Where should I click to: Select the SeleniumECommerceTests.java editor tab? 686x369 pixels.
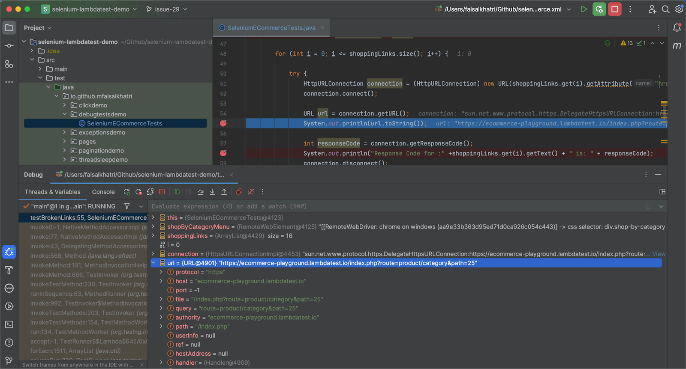point(271,28)
